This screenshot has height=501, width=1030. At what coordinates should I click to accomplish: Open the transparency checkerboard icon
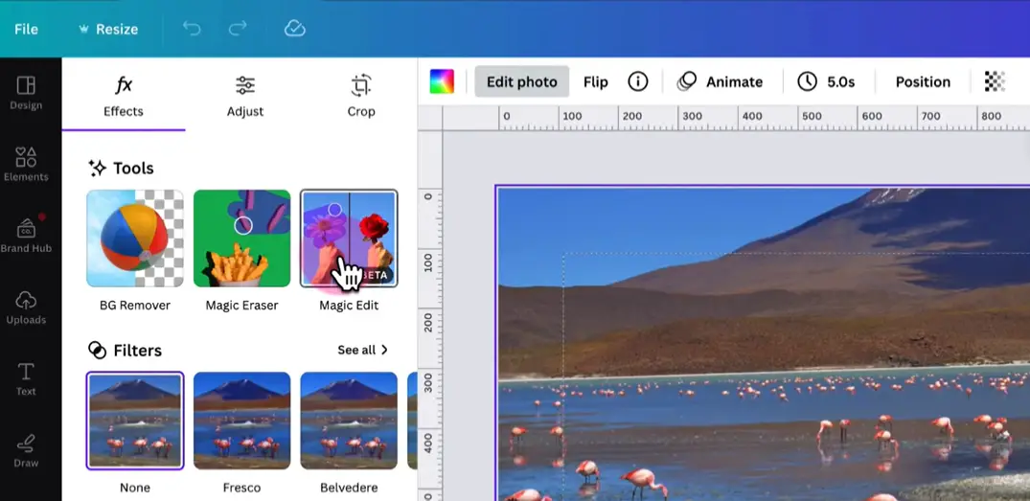click(996, 81)
